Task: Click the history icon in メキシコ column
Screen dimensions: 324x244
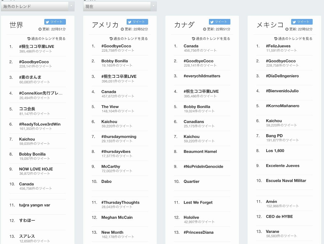Action: tap(276, 39)
